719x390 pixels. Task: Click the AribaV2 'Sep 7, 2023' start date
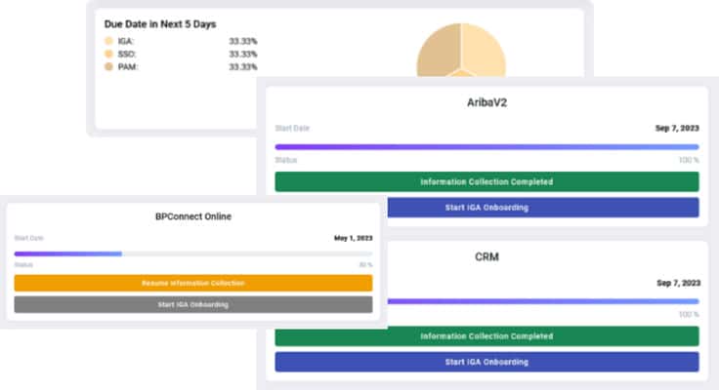[x=676, y=128]
